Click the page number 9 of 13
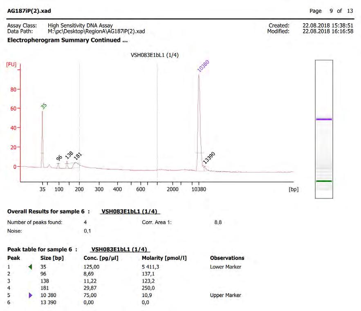 [341, 11]
